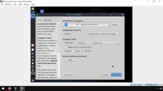Click the VirtualBox network adapter indicator
Image resolution: width=163 pixels, height=91 pixels.
tap(139, 85)
